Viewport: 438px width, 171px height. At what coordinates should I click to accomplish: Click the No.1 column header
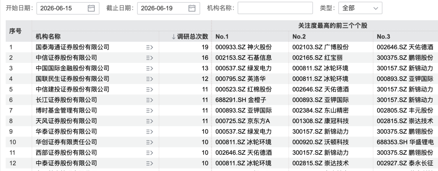point(222,36)
